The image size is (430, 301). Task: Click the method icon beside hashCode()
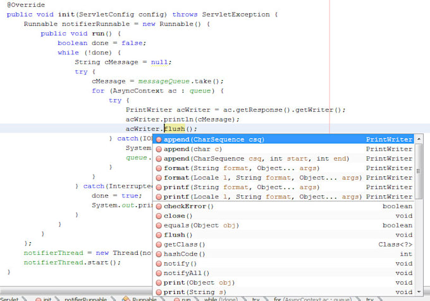click(159, 254)
